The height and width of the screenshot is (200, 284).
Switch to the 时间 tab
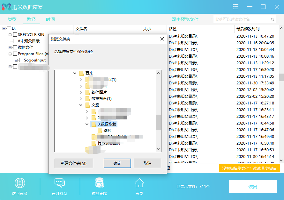tap(50, 19)
